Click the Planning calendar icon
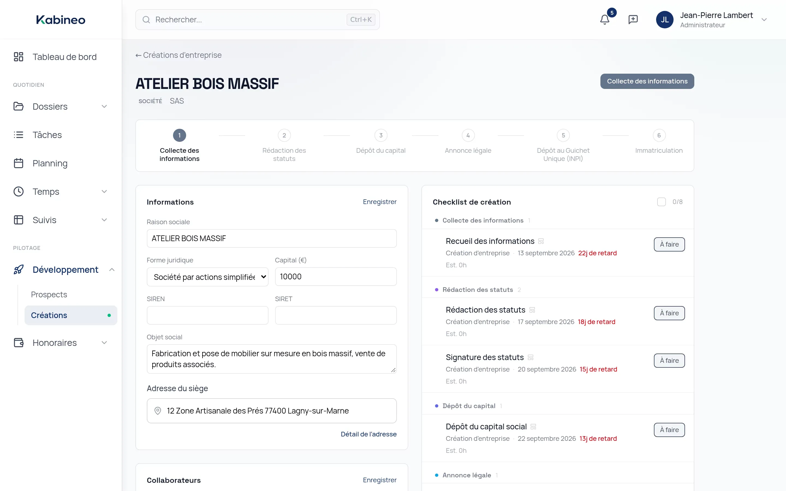 tap(19, 163)
